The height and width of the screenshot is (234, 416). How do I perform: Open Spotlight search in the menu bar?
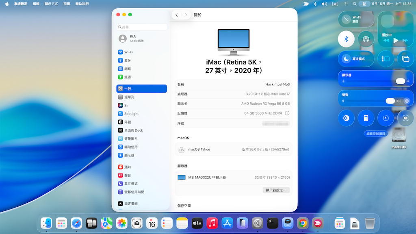click(x=355, y=4)
